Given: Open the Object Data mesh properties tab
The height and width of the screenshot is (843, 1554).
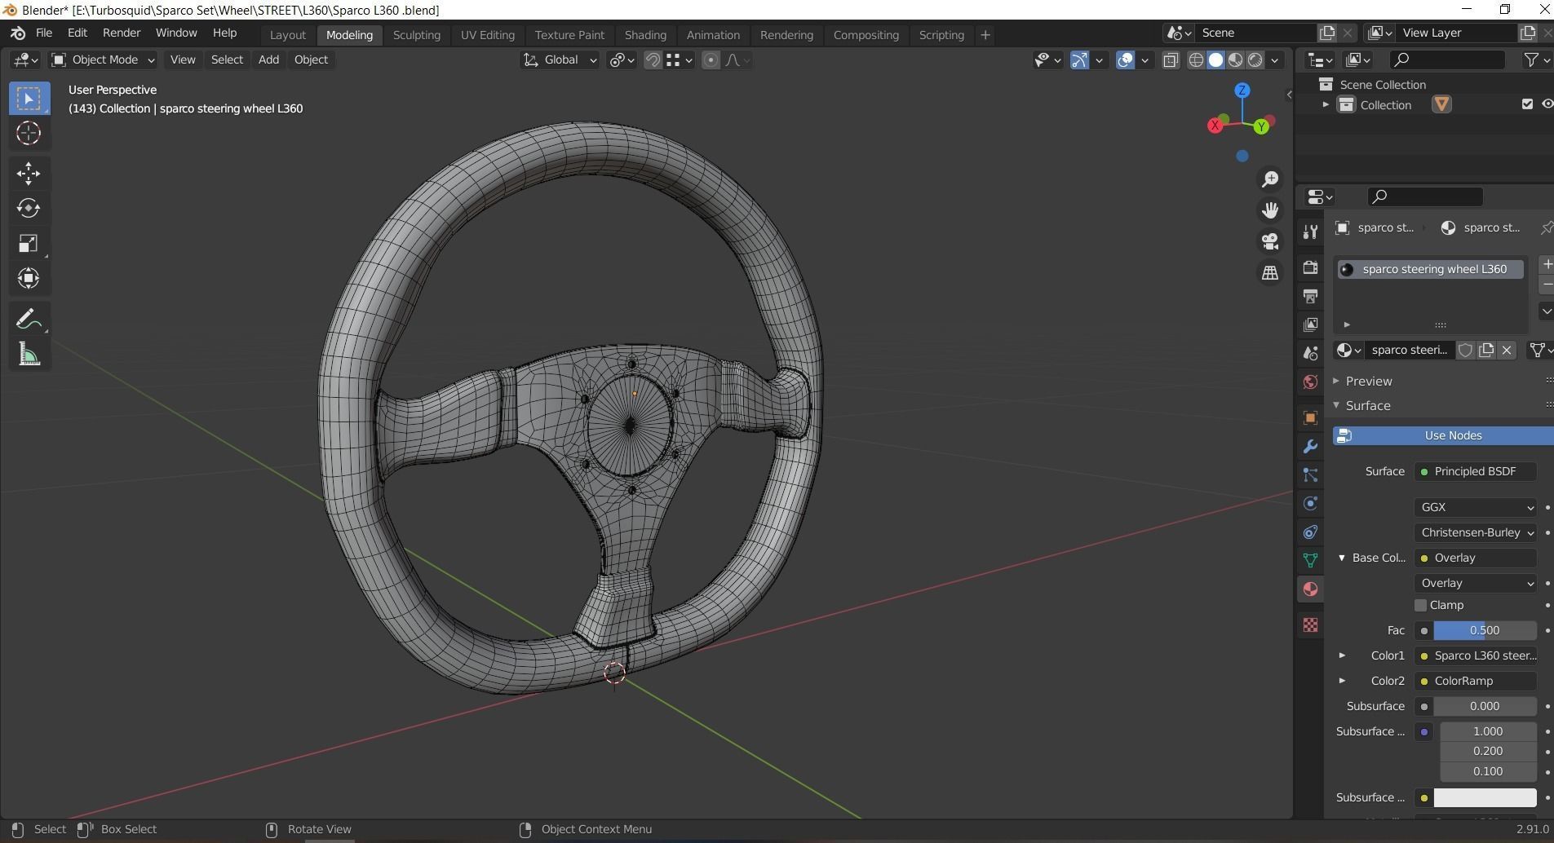Looking at the screenshot, I should (x=1310, y=560).
